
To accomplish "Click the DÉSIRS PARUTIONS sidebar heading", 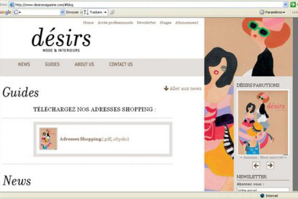I will tap(258, 85).
